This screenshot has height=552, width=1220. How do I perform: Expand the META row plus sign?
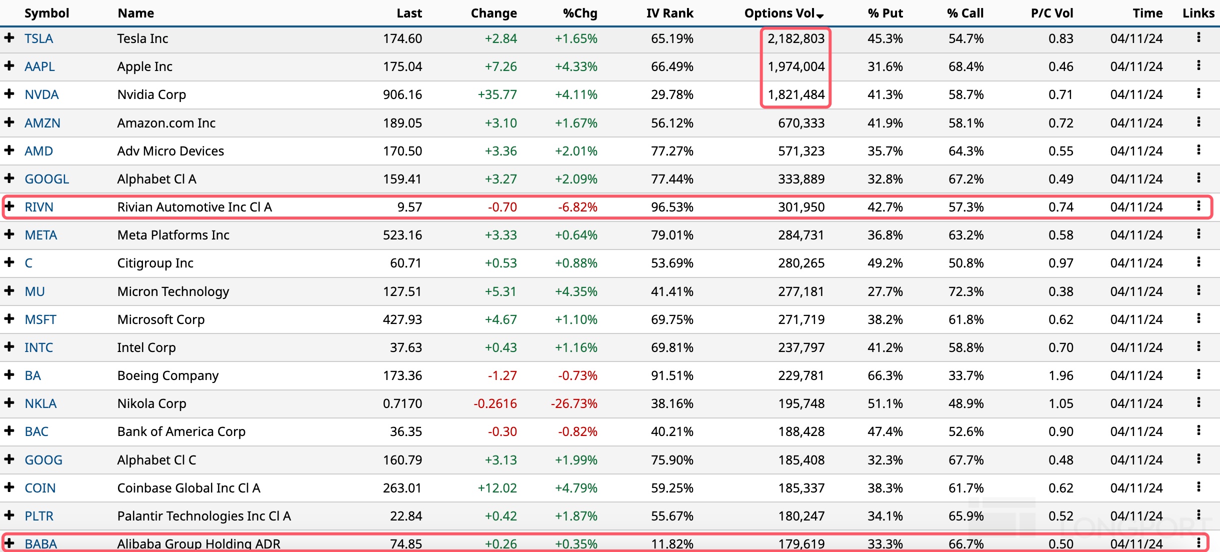(9, 234)
